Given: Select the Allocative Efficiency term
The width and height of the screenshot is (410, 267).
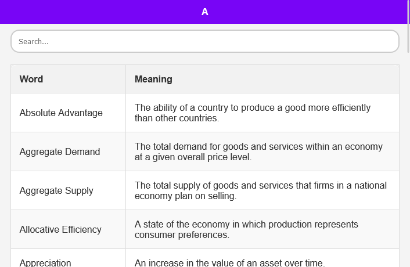Looking at the screenshot, I should click(60, 229).
